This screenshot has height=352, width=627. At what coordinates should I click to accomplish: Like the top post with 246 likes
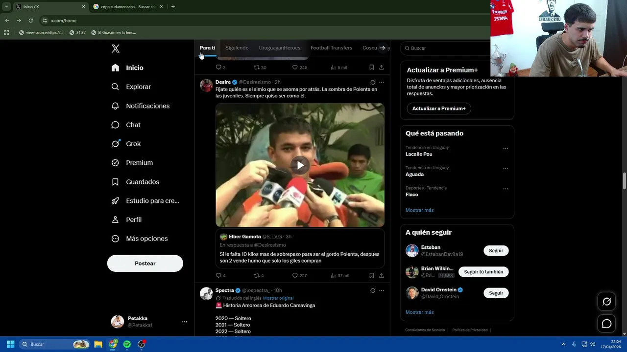tap(299, 67)
